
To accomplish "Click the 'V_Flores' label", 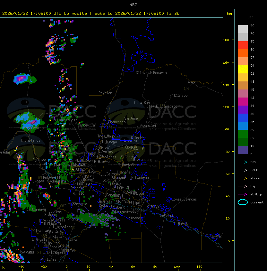I will pyautogui.click(x=48, y=259).
